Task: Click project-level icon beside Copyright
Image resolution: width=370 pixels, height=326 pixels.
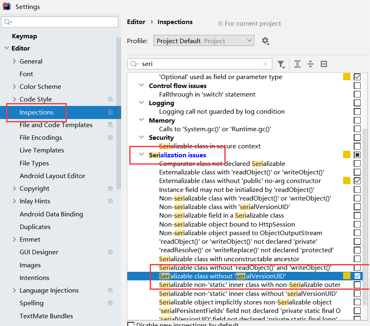Action: [x=110, y=188]
